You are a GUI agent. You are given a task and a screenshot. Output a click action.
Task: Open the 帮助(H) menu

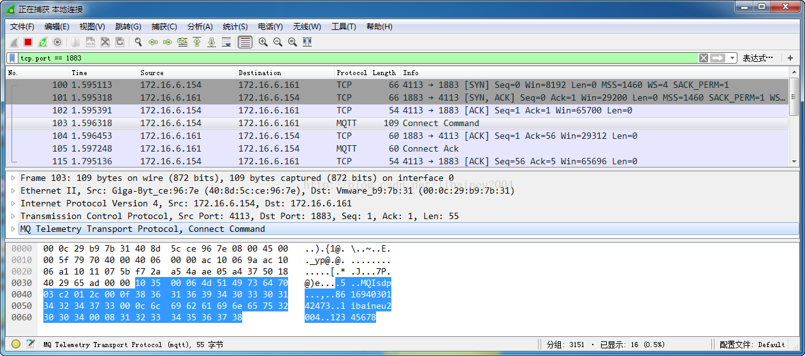379,27
